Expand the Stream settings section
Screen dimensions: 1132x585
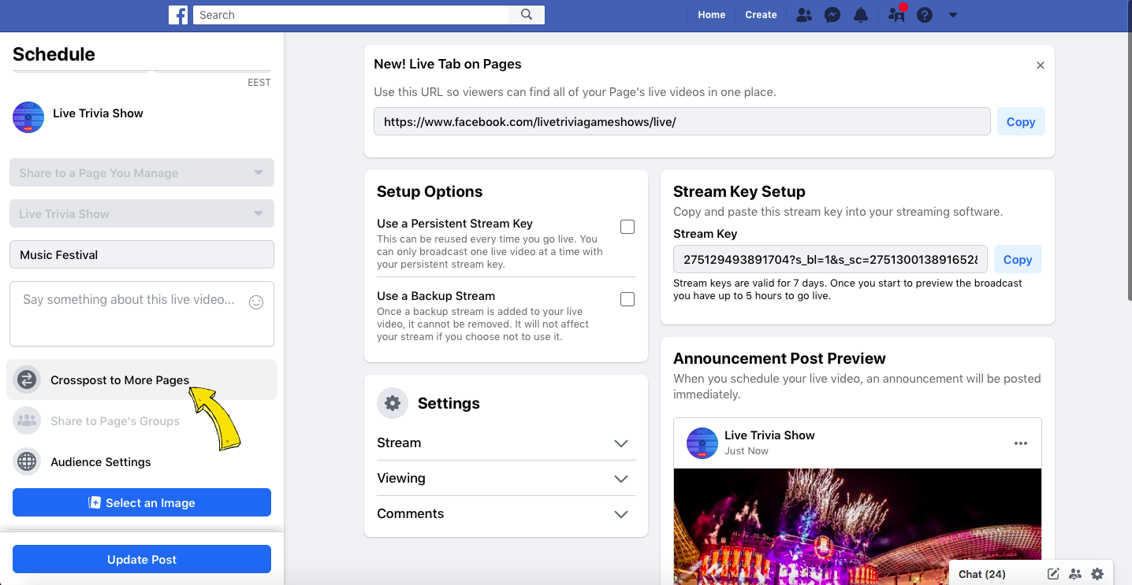506,442
